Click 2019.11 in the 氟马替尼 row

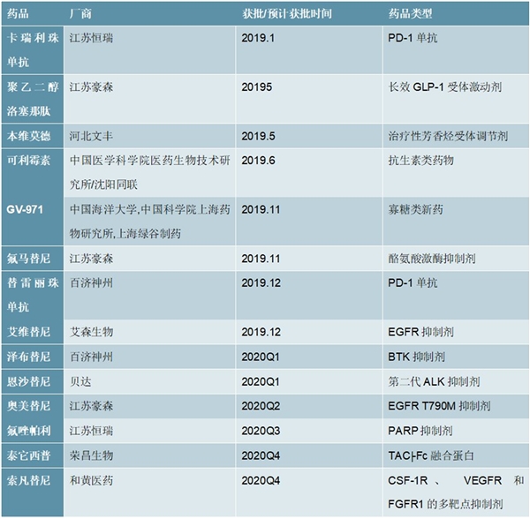coord(261,259)
